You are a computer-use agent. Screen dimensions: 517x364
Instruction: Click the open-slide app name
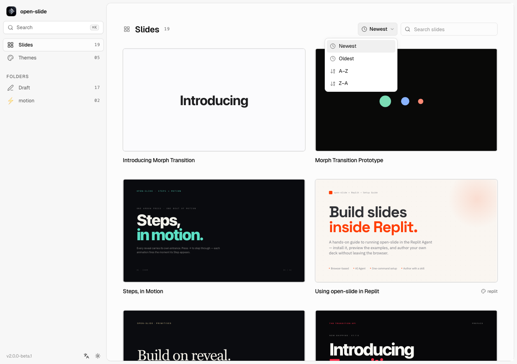tap(34, 11)
